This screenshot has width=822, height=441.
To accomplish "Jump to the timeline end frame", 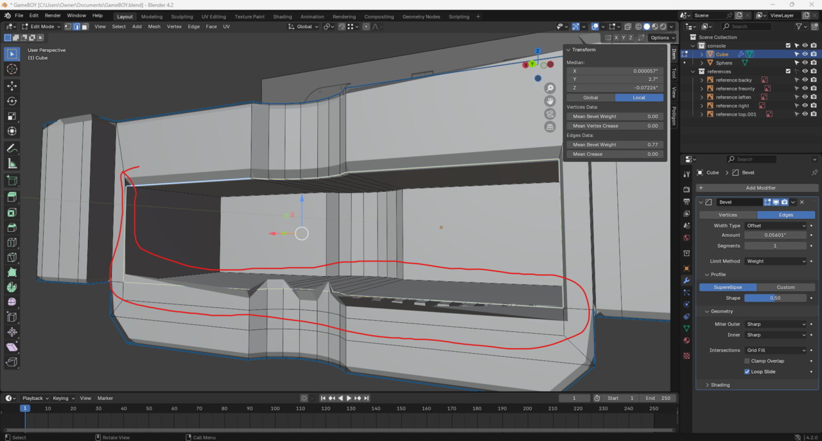I will 367,398.
